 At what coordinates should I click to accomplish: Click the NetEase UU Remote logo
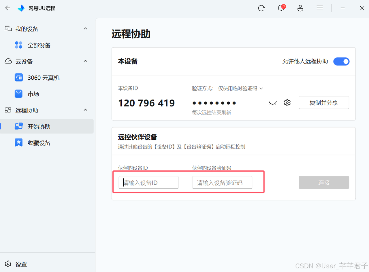click(x=21, y=8)
